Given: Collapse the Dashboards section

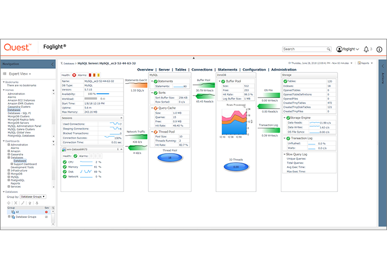Looking at the screenshot, I should pyautogui.click(x=4, y=141).
